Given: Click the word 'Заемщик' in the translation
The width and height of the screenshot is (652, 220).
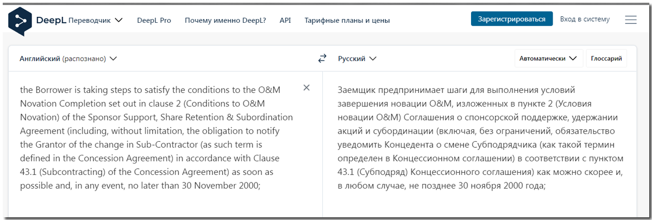Looking at the screenshot, I should point(356,90).
